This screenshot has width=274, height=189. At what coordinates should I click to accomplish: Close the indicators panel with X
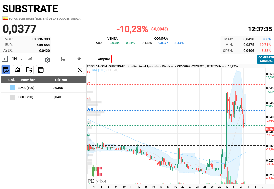pyautogui.click(x=80, y=70)
